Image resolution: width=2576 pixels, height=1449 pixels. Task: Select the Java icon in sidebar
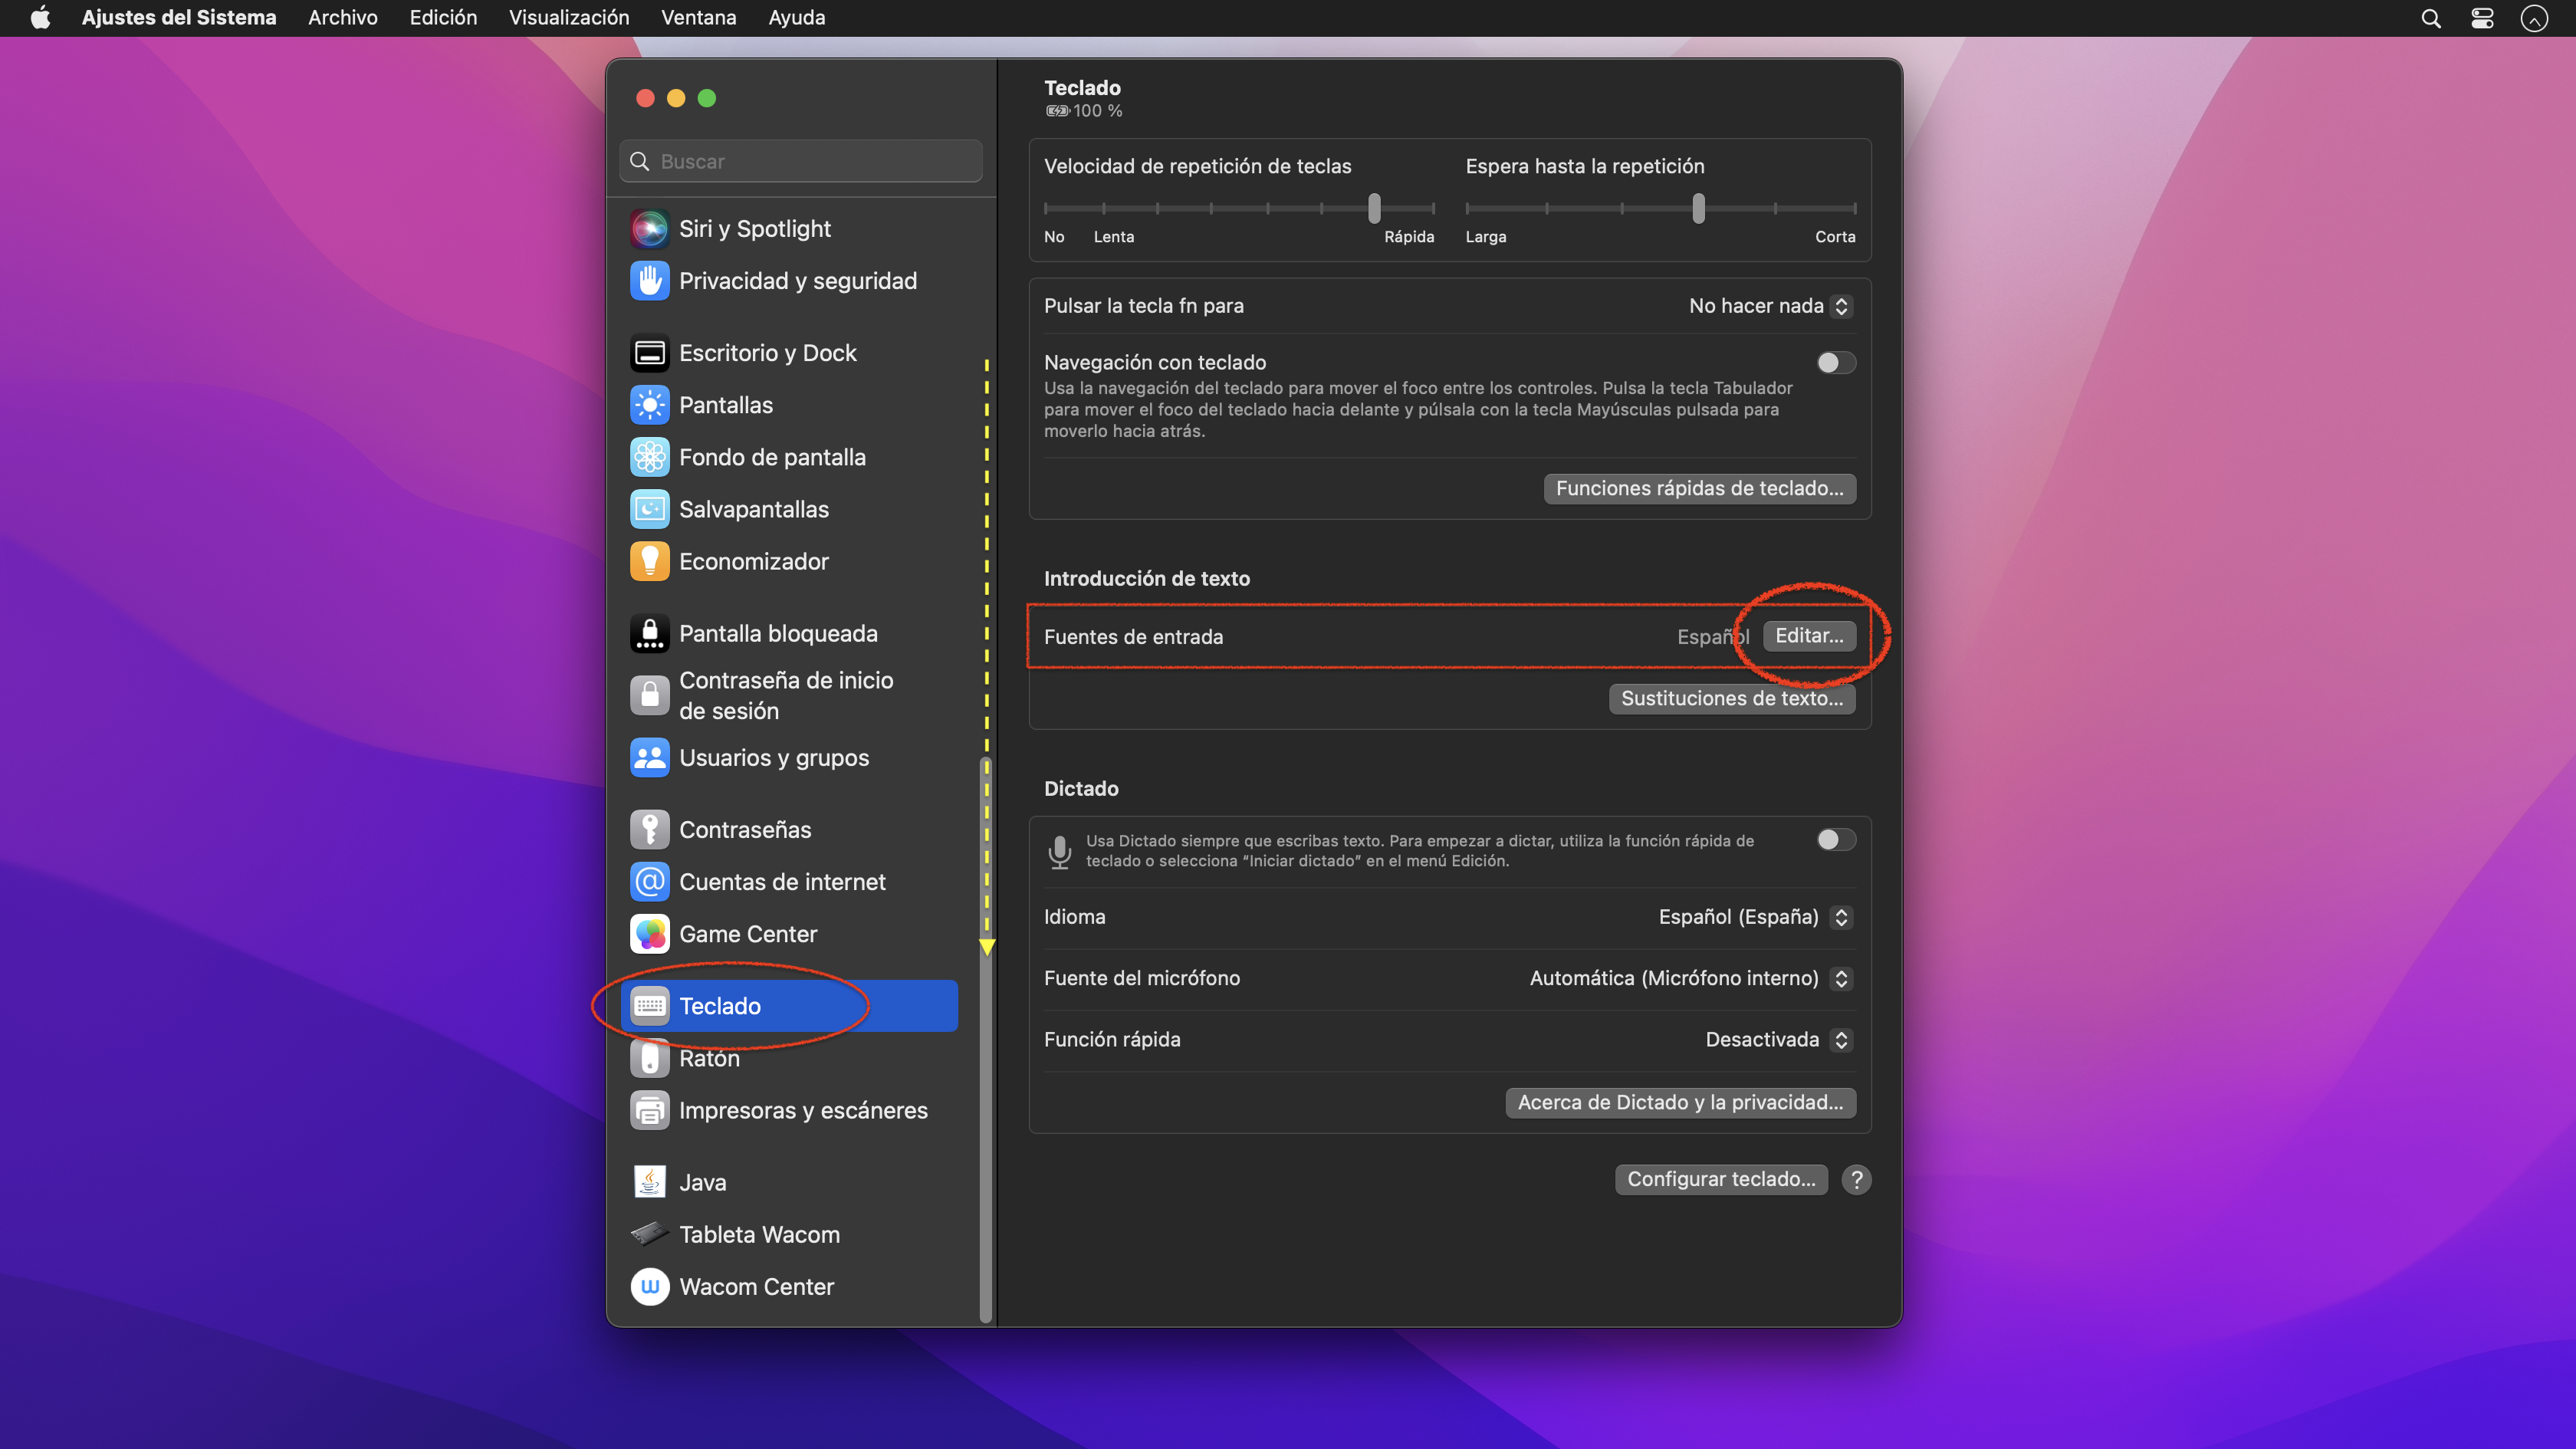[x=649, y=1182]
